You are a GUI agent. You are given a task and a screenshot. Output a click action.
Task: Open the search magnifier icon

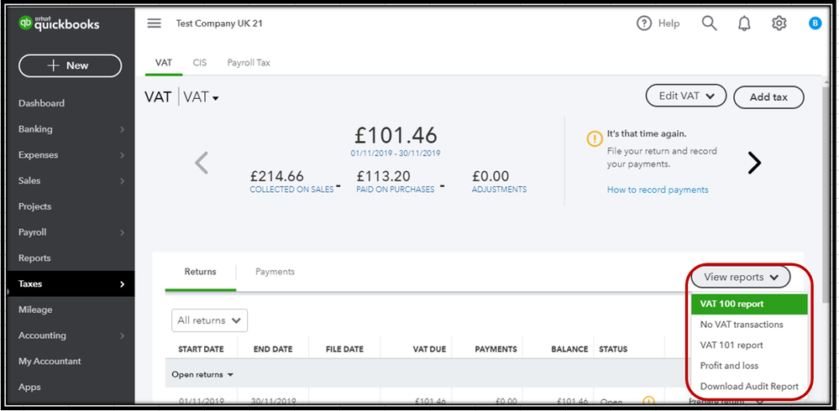709,23
